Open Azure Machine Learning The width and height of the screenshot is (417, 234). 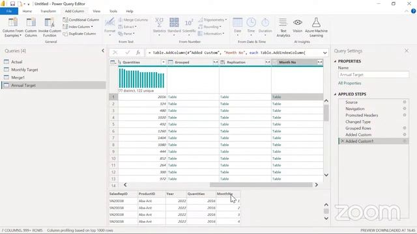tap(316, 27)
